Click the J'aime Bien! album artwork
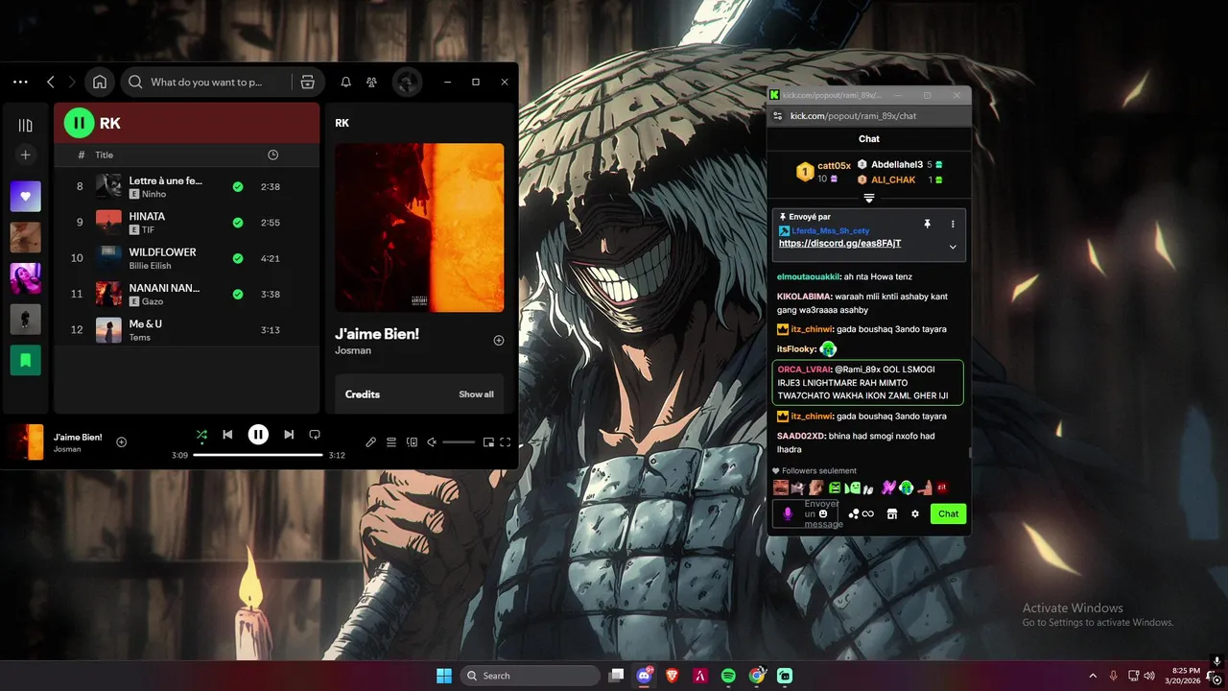This screenshot has height=691, width=1228. [x=419, y=227]
